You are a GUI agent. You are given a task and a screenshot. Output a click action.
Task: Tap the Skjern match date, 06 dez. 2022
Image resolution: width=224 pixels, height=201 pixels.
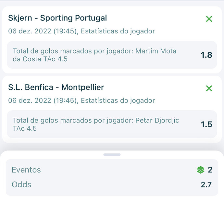pos(30,31)
